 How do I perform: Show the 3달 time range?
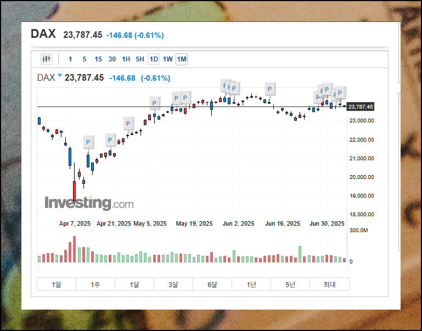click(173, 284)
